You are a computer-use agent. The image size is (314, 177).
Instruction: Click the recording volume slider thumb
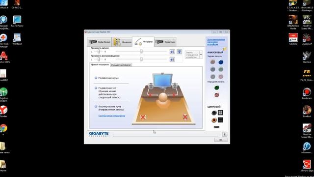coord(141,51)
